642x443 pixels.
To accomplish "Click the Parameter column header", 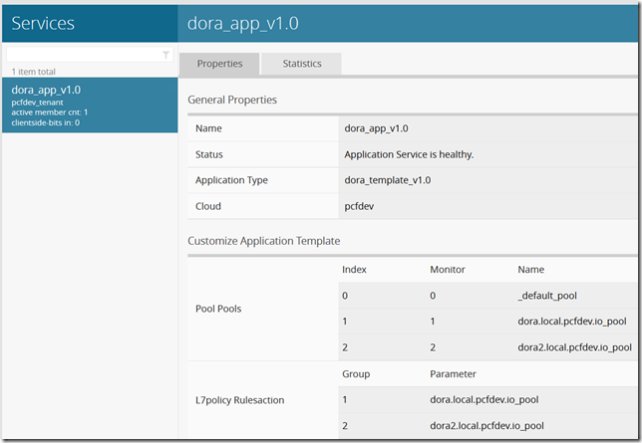I will coord(453,374).
